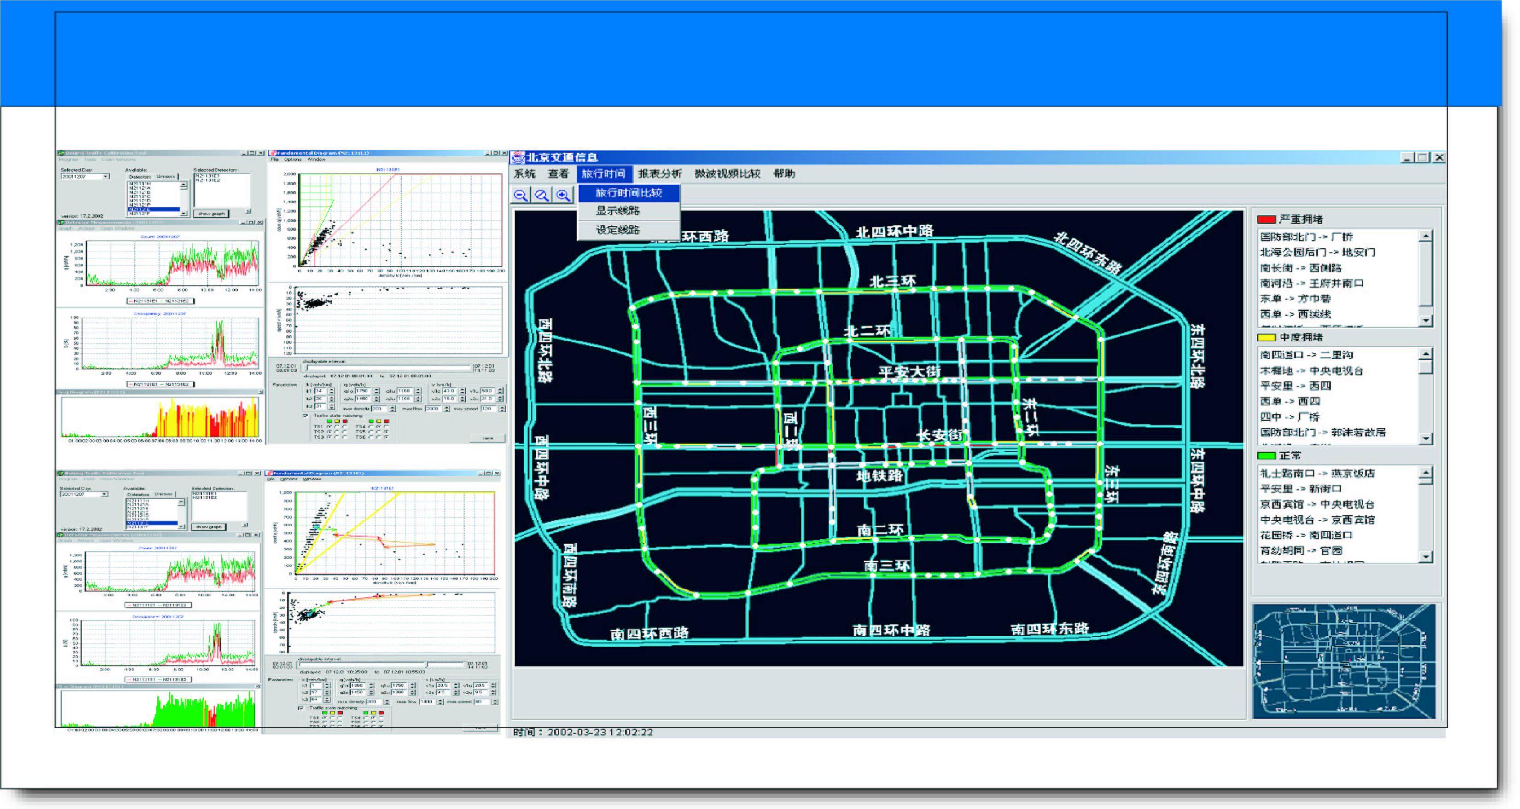Select TS5 red radio in upper Fundamental Diagram
Viewport: 1520px width, 809px height.
(x=386, y=432)
